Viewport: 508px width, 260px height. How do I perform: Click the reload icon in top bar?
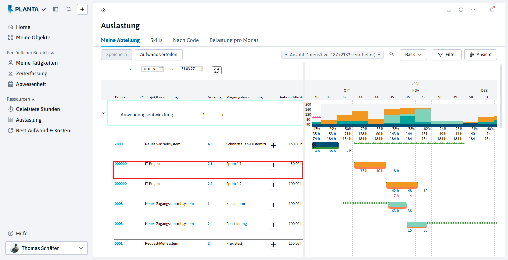[x=461, y=10]
